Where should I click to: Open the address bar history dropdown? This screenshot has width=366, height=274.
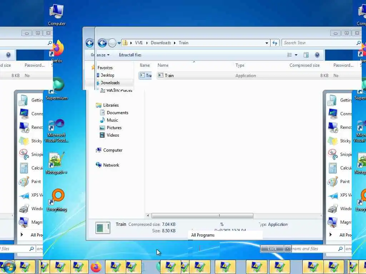pos(267,43)
